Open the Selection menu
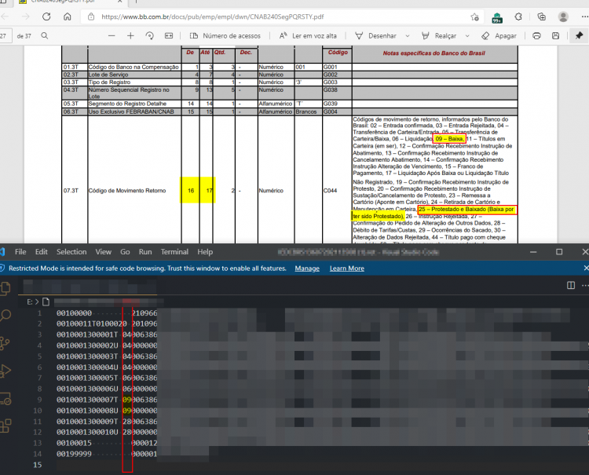 (71, 252)
